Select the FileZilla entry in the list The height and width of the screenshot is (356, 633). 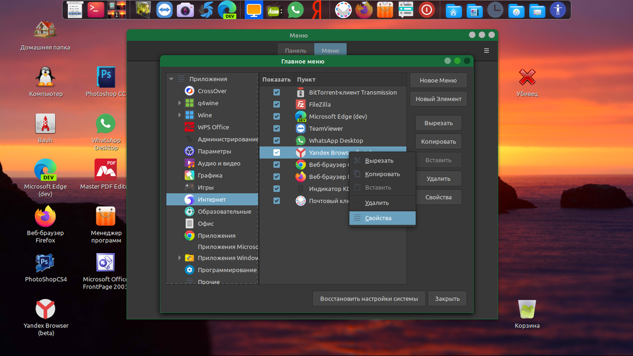(x=333, y=104)
